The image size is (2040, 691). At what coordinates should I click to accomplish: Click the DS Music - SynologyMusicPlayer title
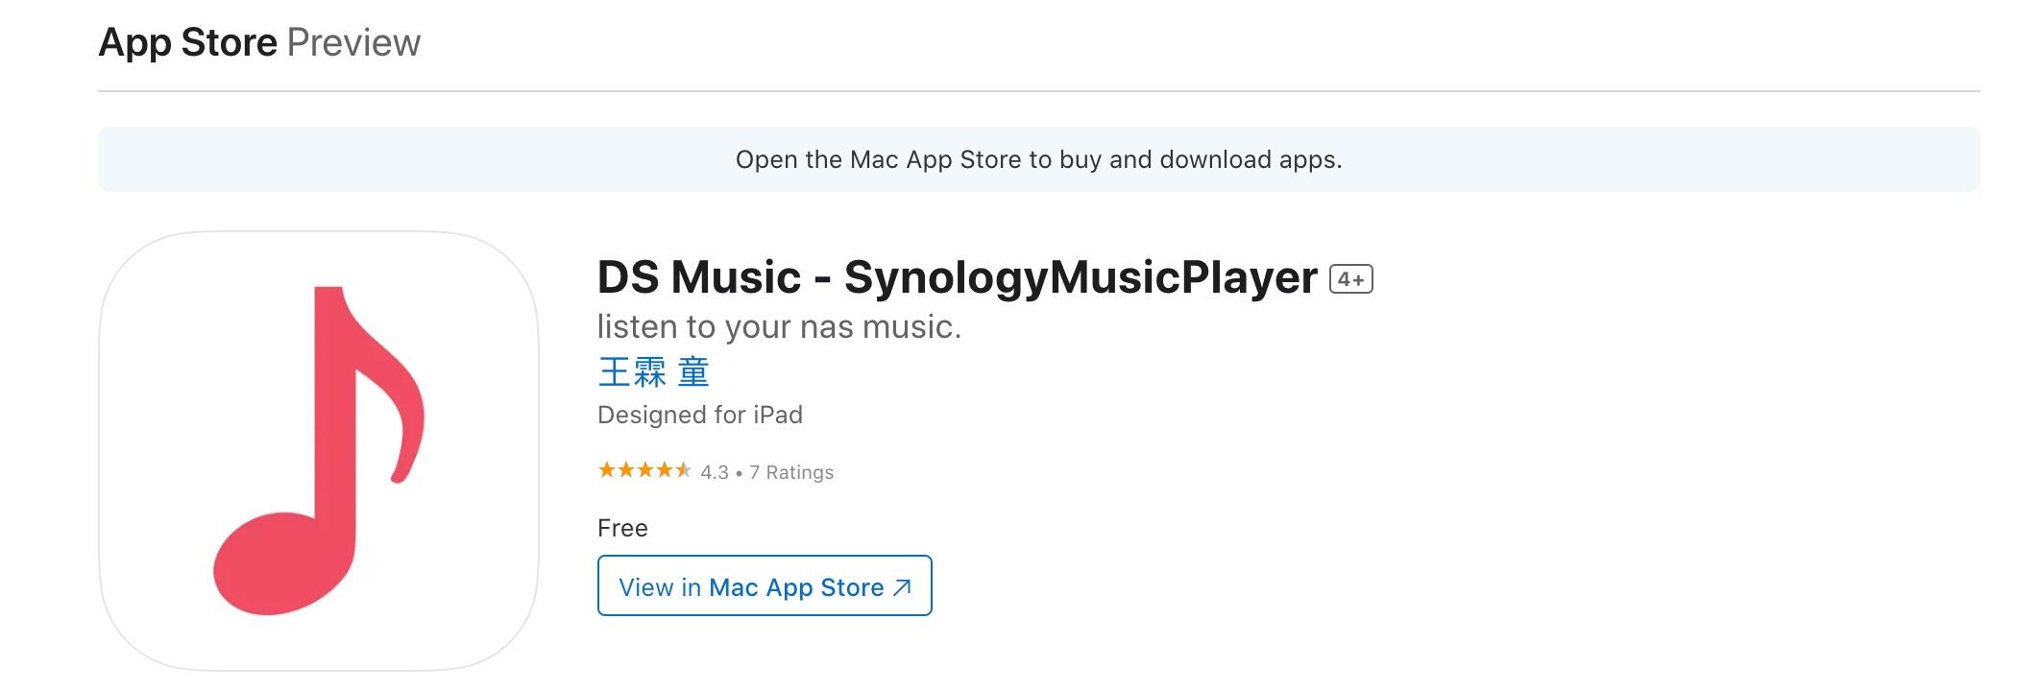click(x=957, y=277)
